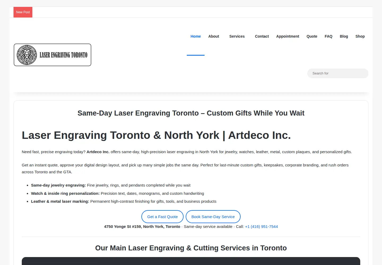The image size is (382, 265).
Task: Focus the Search for input field
Action: pos(338,73)
